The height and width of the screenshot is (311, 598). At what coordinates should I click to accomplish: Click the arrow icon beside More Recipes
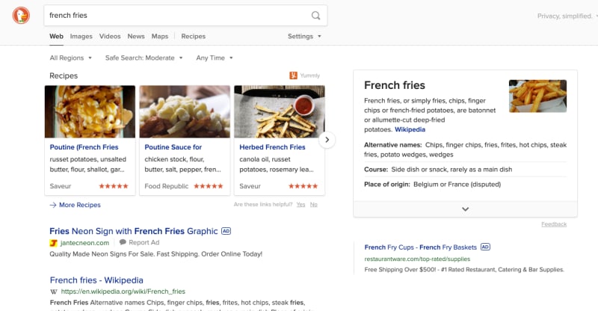(53, 205)
